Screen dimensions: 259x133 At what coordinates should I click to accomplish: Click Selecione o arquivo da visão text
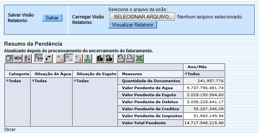(138, 10)
